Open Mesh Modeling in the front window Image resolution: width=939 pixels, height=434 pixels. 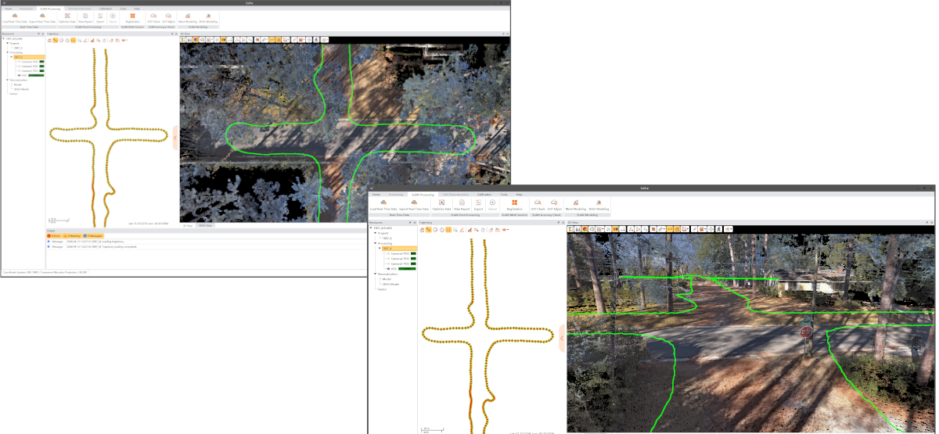pyautogui.click(x=576, y=205)
